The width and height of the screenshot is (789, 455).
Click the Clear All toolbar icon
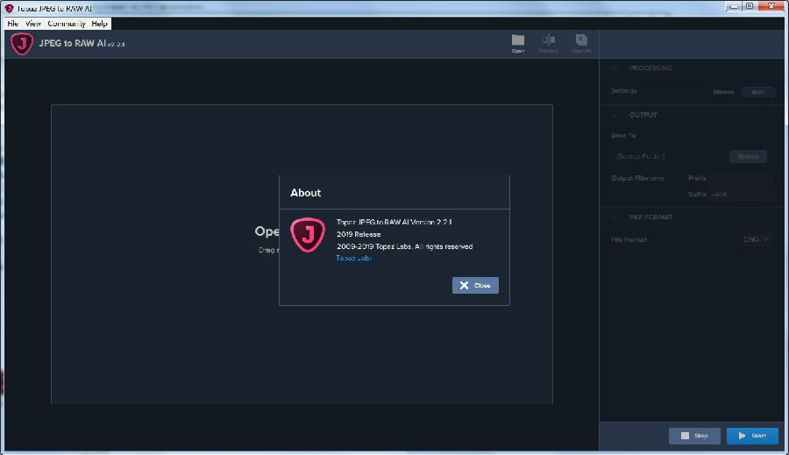pyautogui.click(x=580, y=40)
